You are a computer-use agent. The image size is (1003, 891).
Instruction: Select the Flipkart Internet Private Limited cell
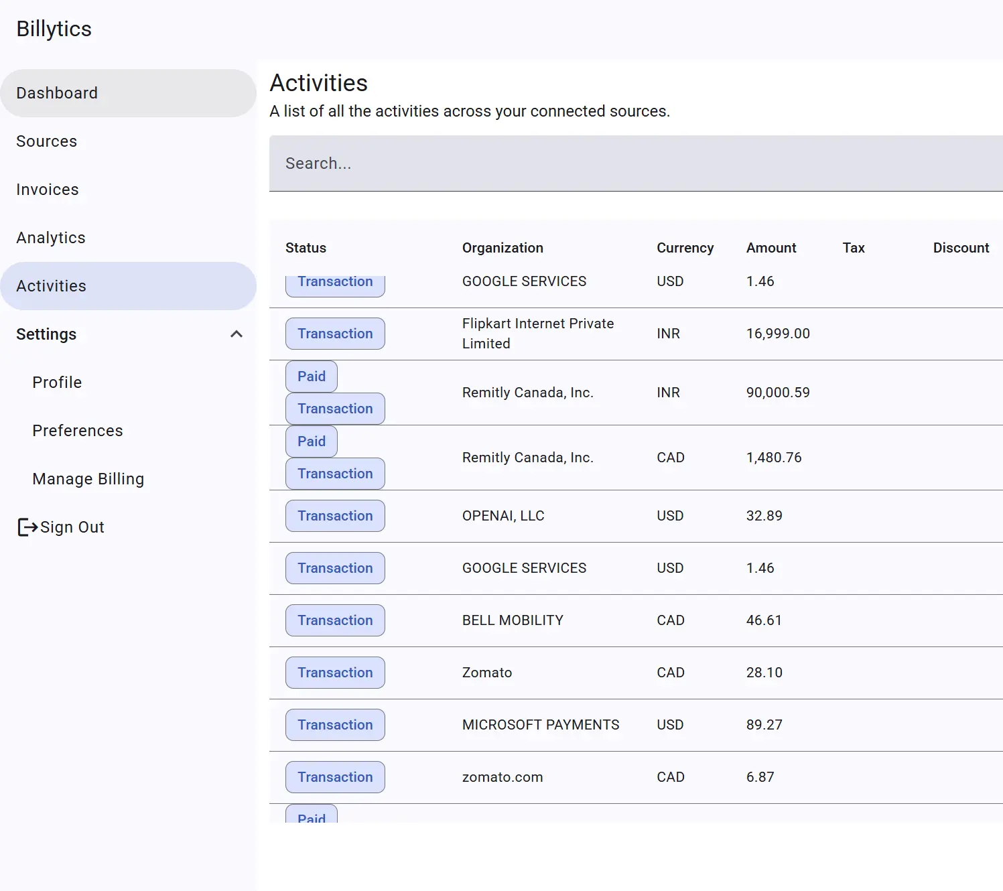(538, 334)
